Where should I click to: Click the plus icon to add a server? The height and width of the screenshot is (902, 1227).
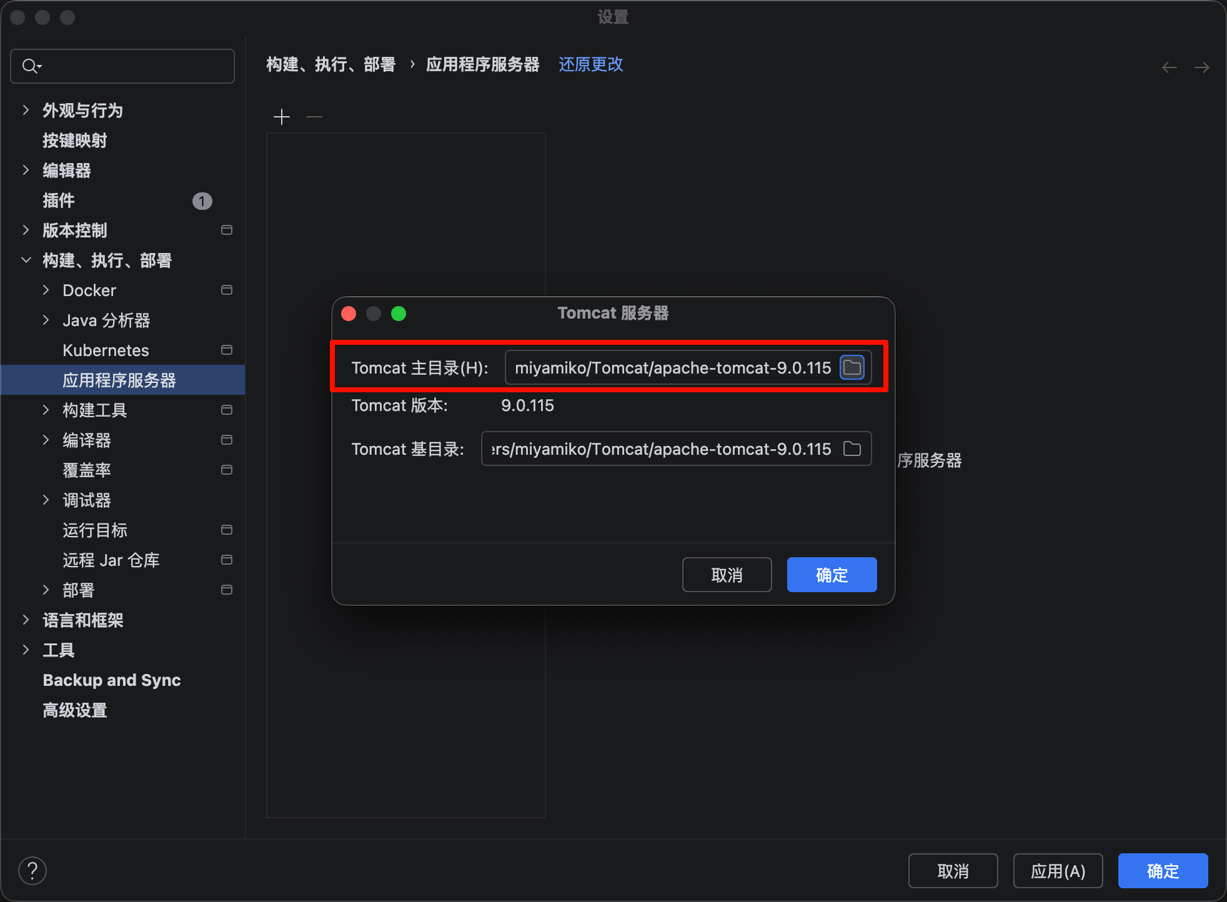click(282, 117)
